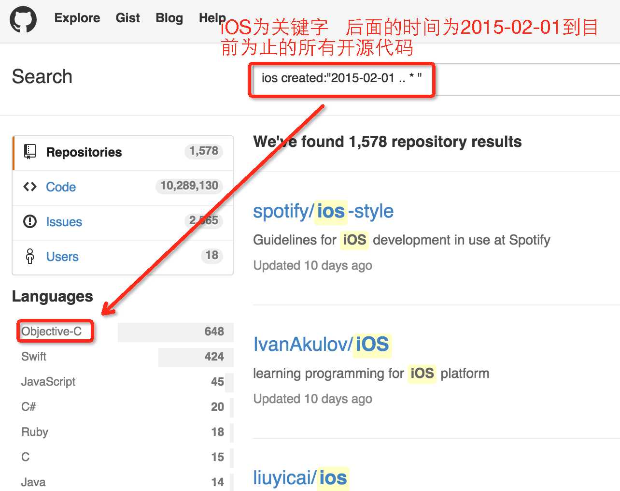Select the Repositories book icon

coord(30,152)
